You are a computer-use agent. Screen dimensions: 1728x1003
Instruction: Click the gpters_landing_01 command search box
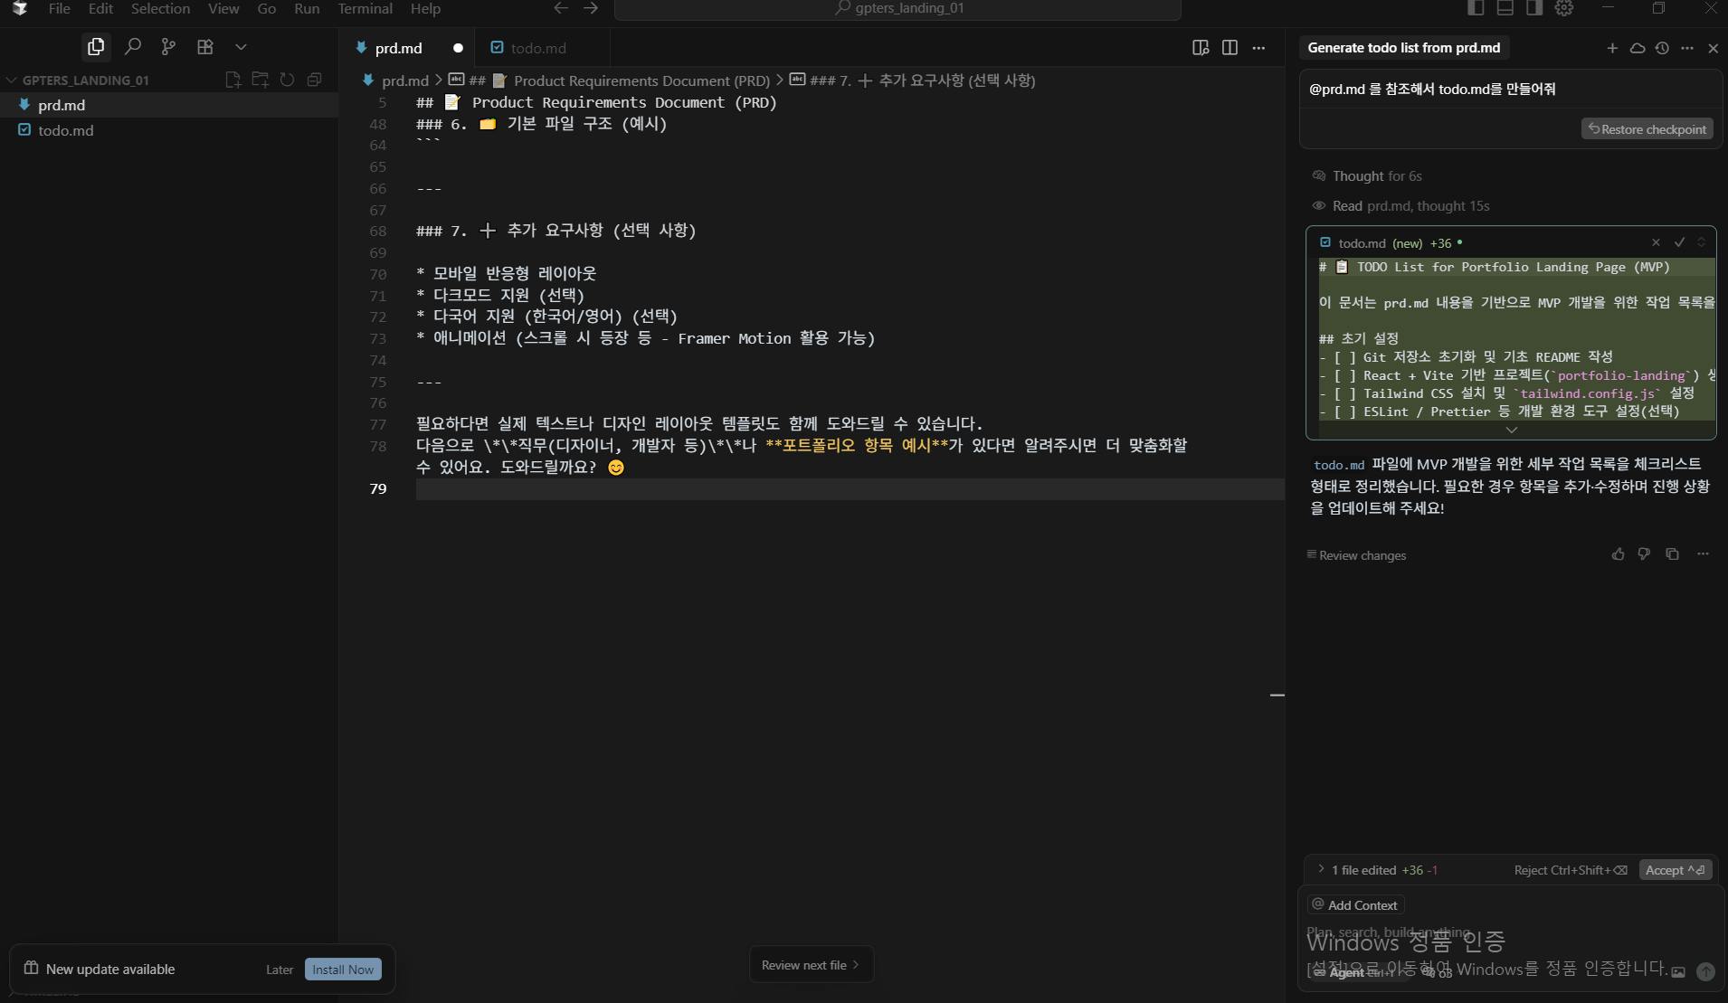click(897, 9)
